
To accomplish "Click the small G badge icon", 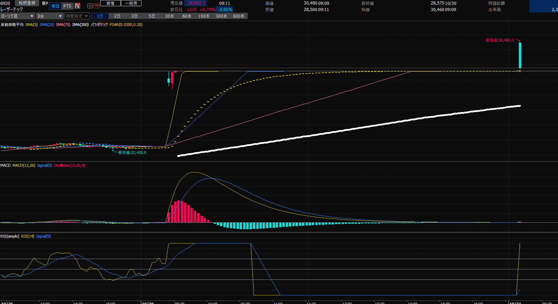I will pos(89,6).
